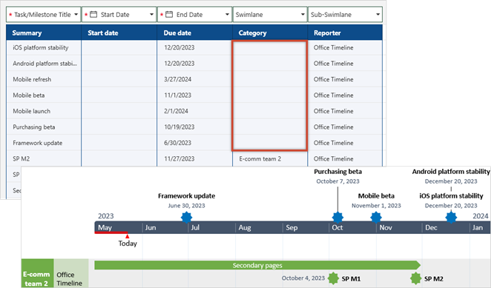Select the 11/1/2023 due date cell
Viewport: 491px width, 288px height.
pos(194,96)
